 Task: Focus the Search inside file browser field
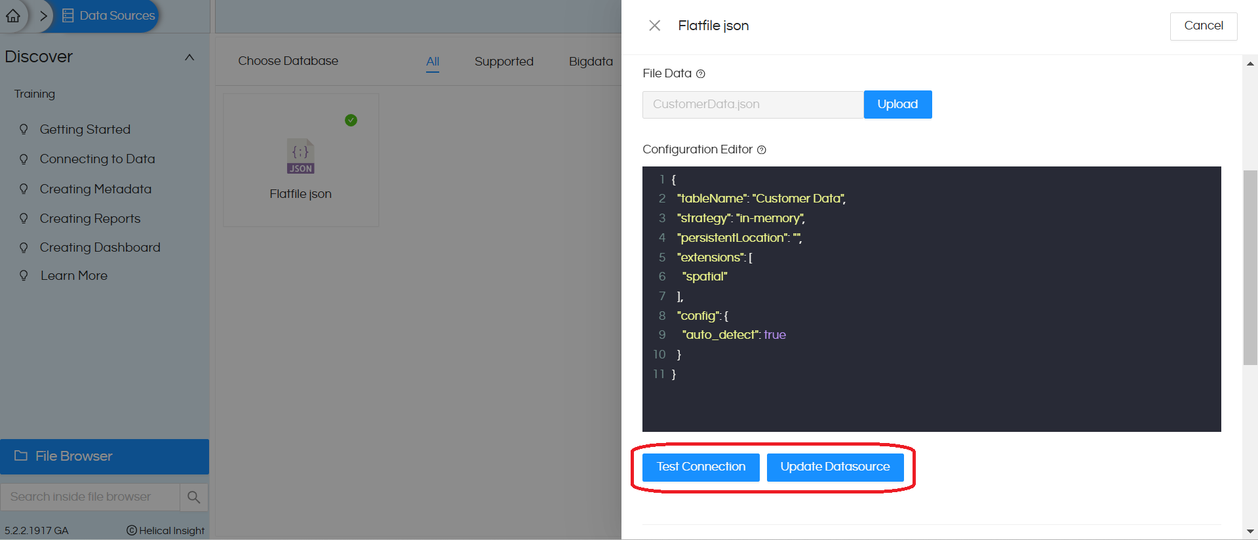pyautogui.click(x=90, y=497)
